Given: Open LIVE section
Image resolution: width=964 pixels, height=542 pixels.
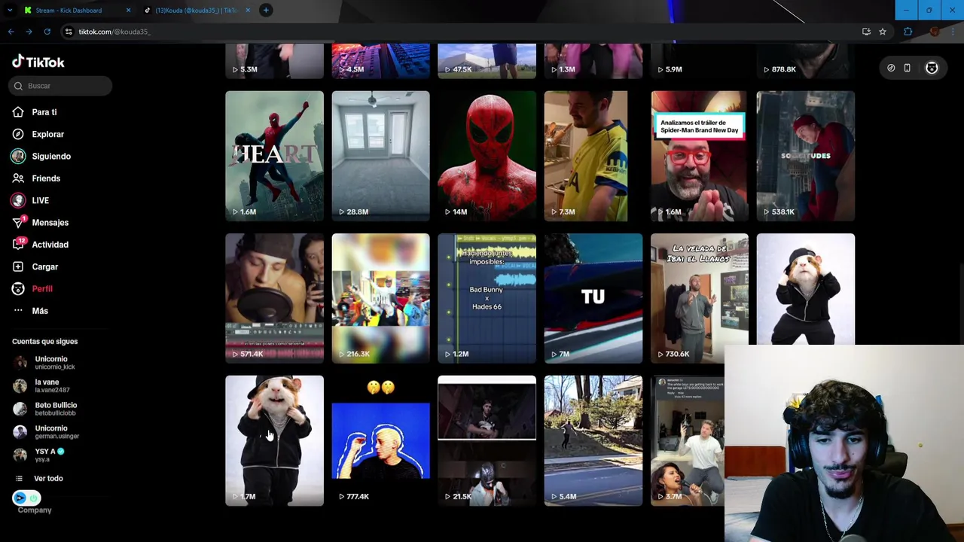Looking at the screenshot, I should [40, 200].
